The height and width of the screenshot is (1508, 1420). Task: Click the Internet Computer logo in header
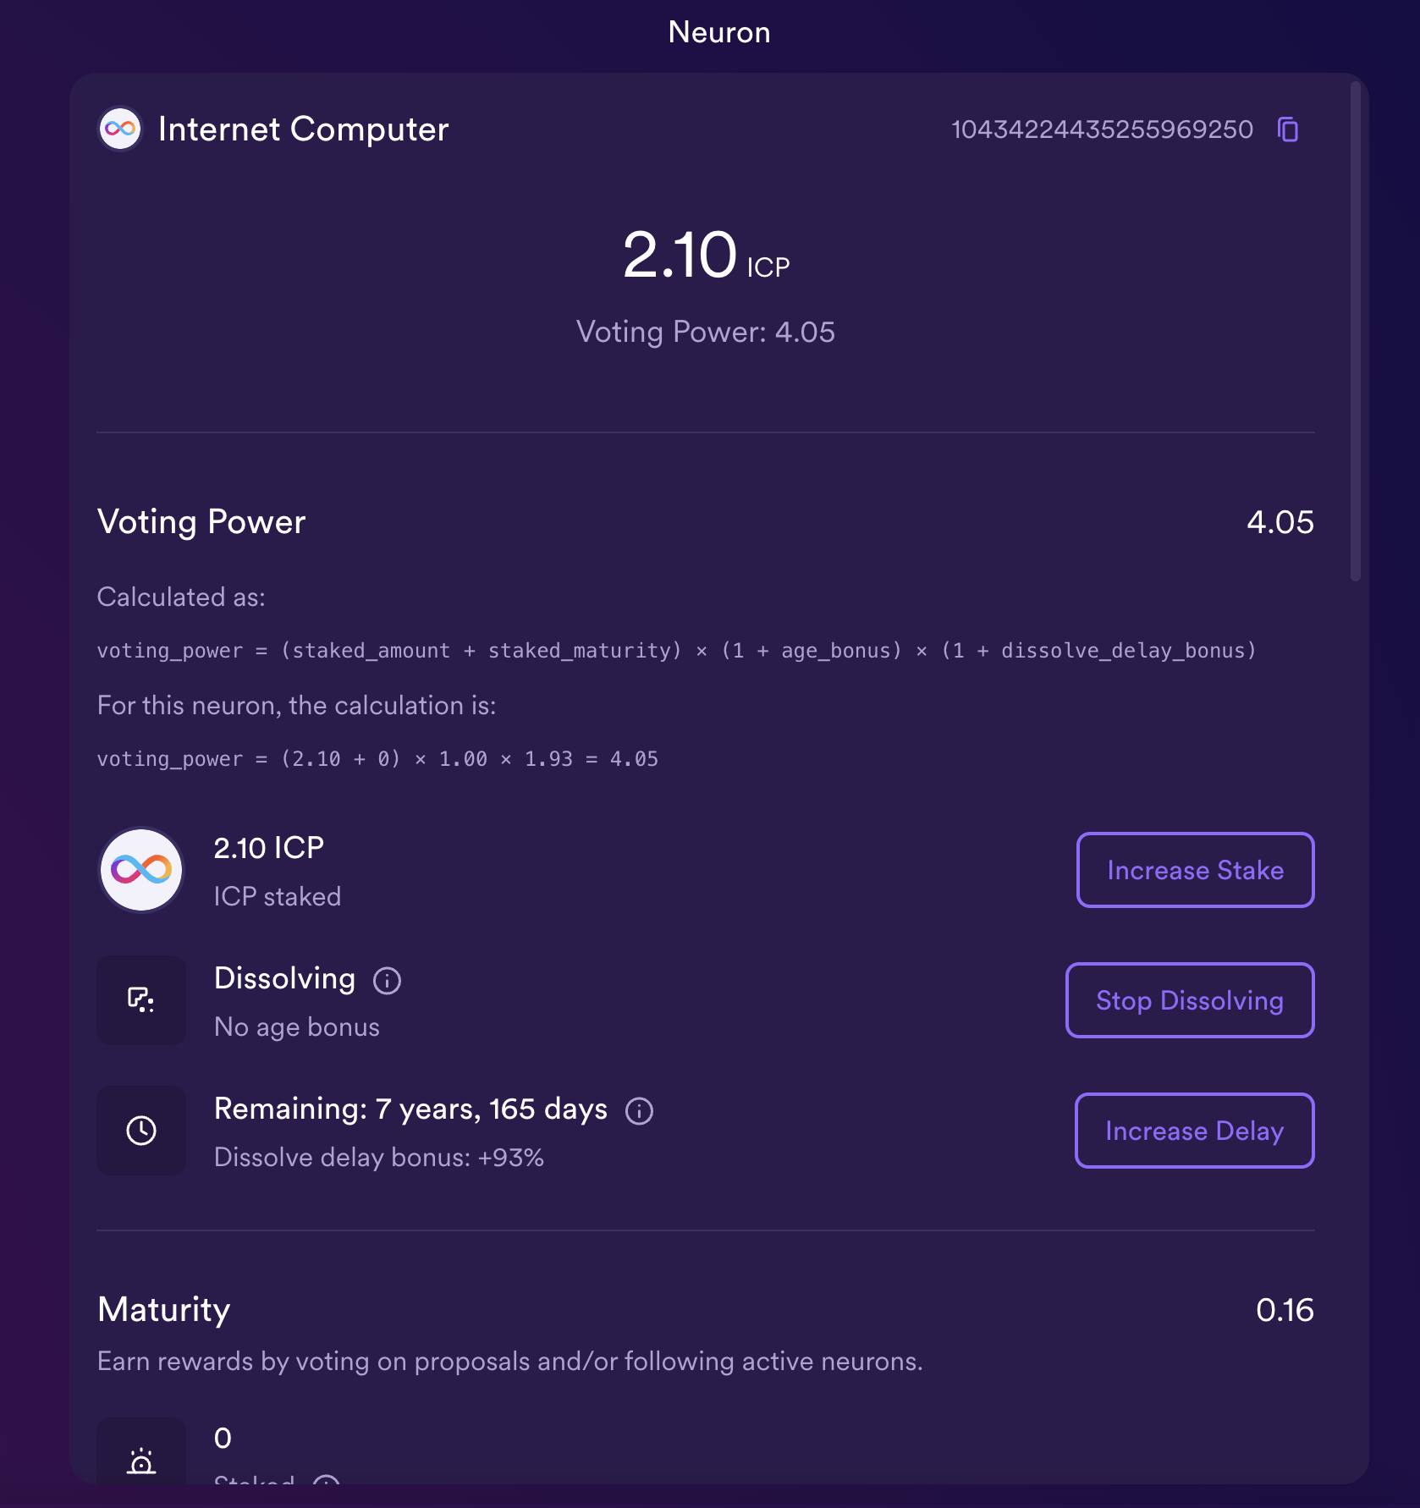120,129
